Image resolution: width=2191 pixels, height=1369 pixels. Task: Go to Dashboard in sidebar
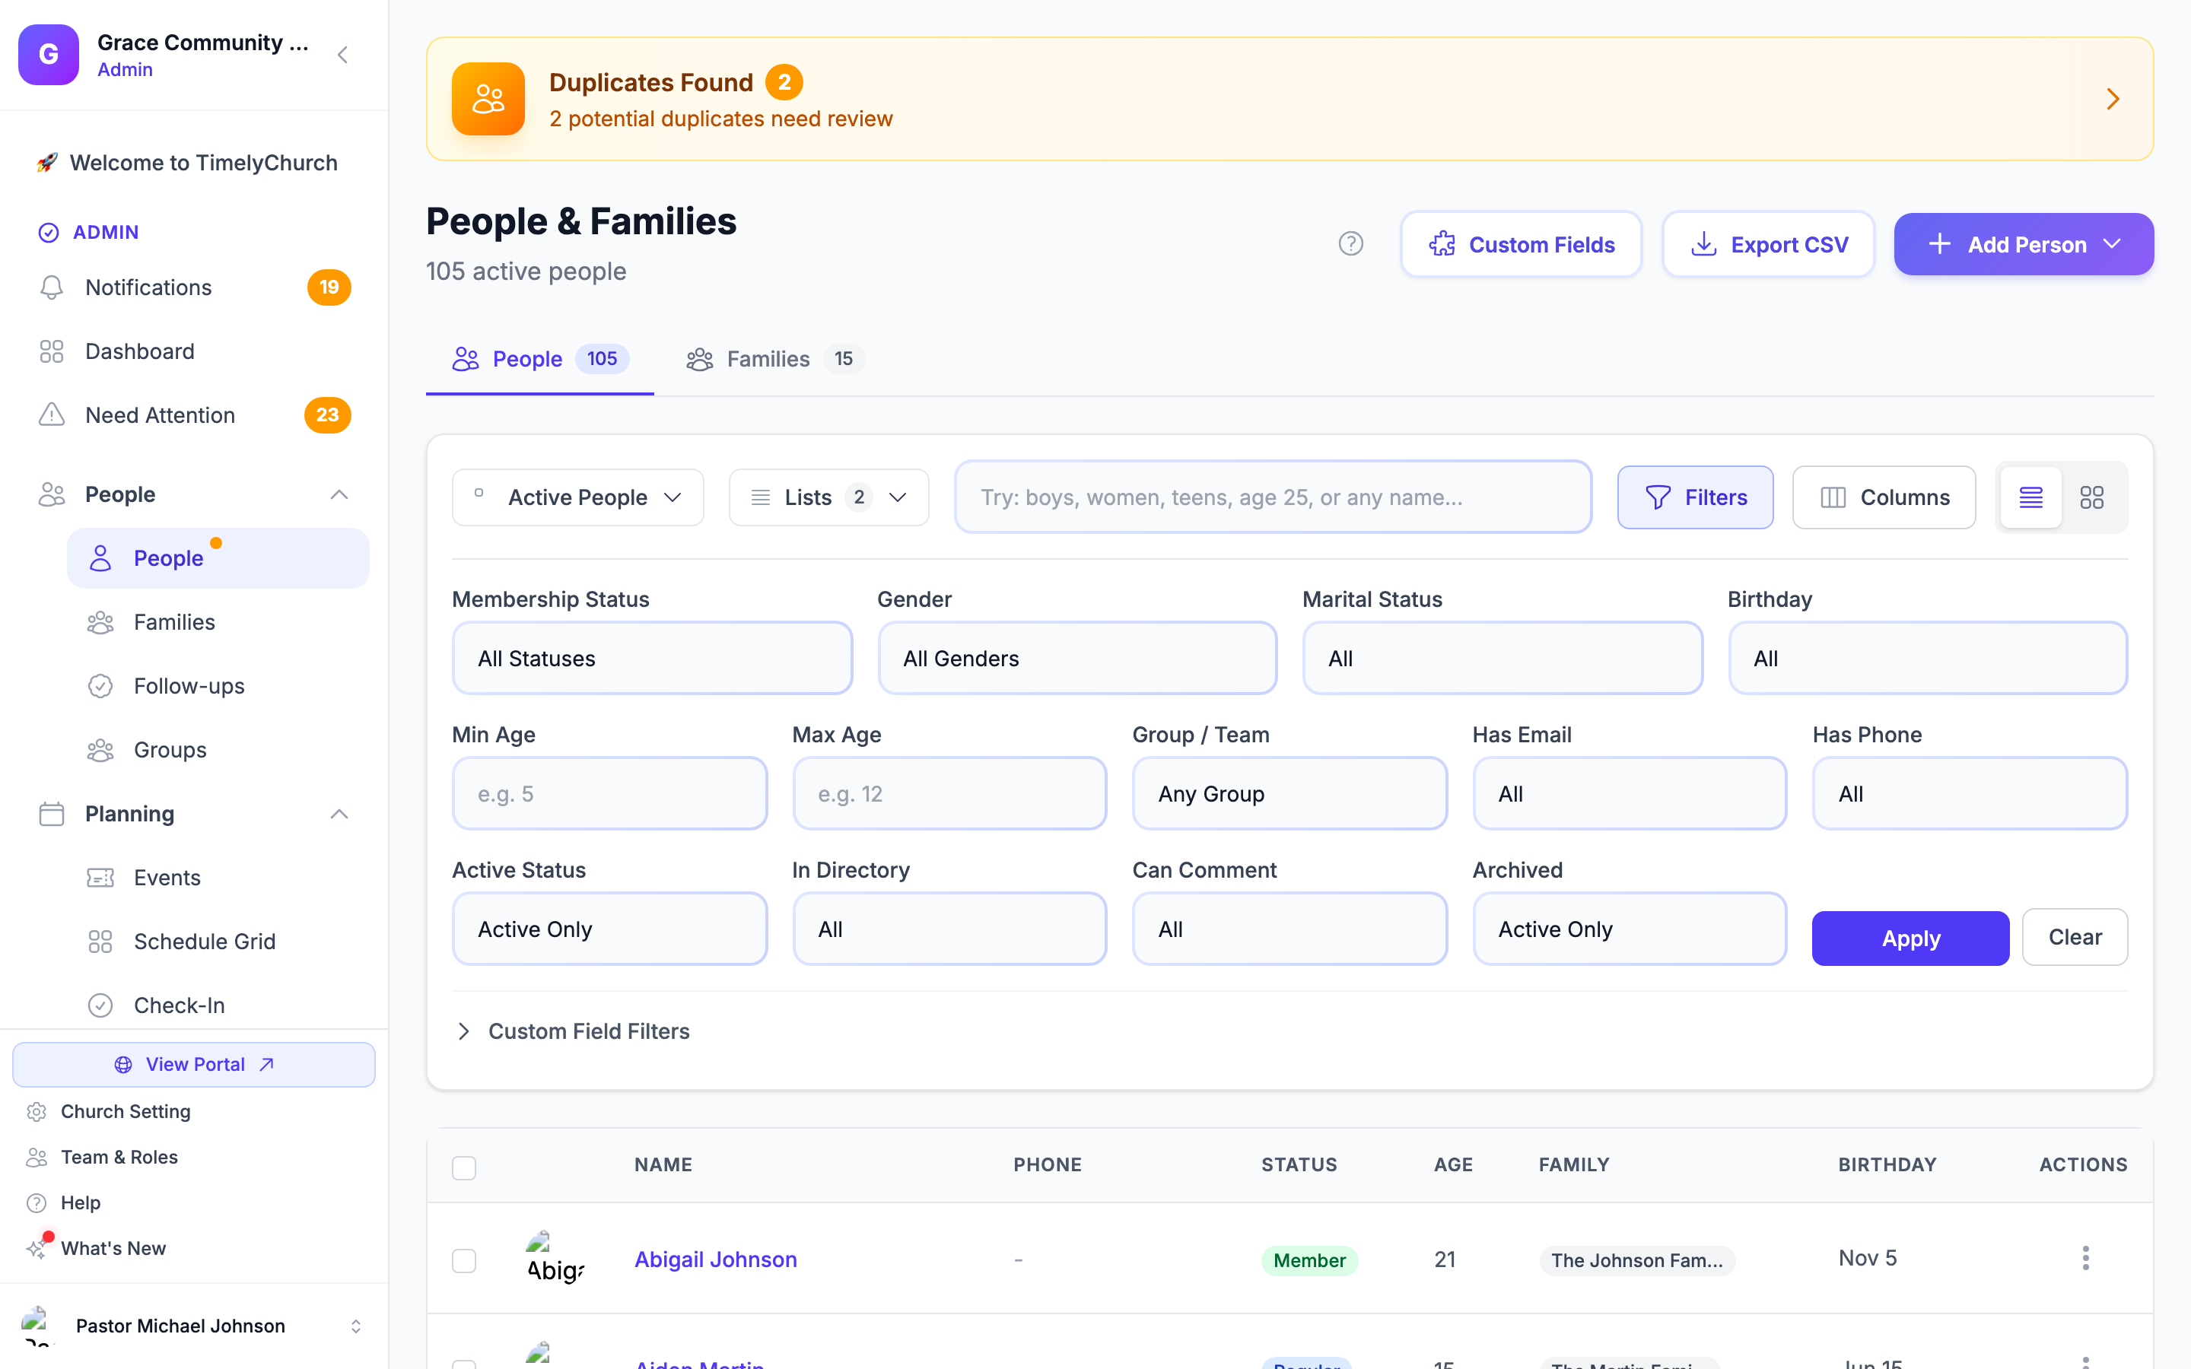tap(194, 351)
